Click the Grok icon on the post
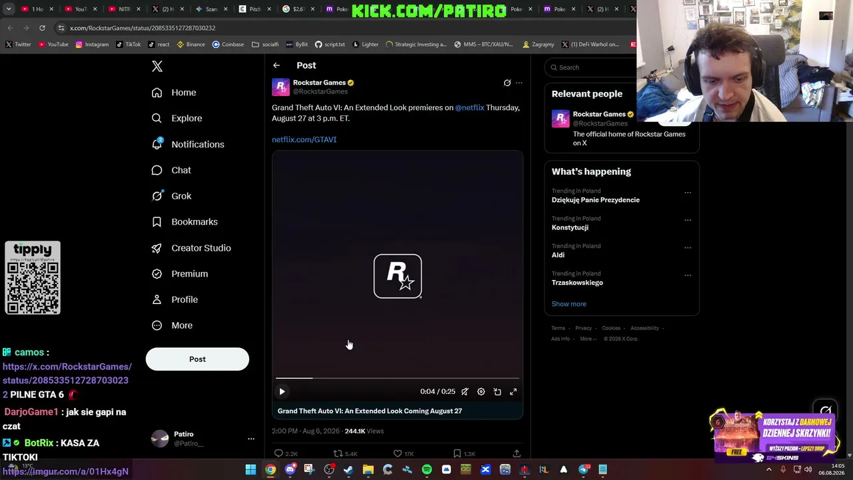853x480 pixels. 507,83
